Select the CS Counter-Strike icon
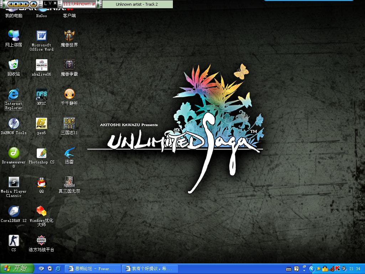This screenshot has height=274, width=365. point(14,243)
